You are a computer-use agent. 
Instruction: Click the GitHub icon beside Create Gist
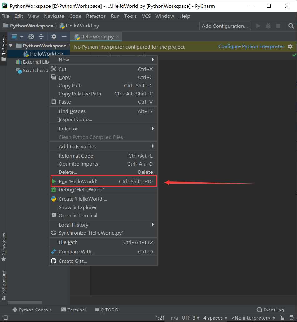tap(54, 261)
